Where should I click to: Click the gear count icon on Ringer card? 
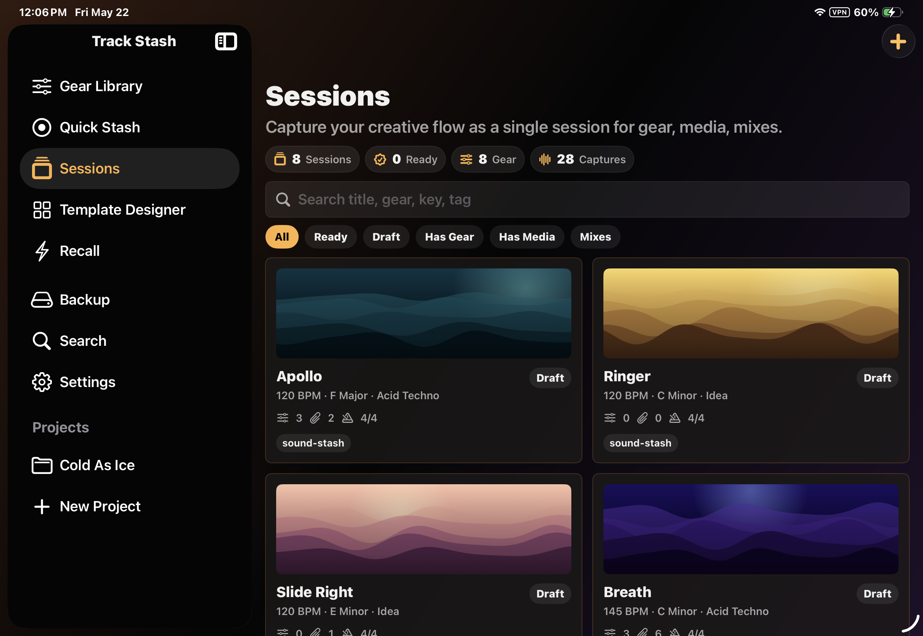(x=610, y=418)
